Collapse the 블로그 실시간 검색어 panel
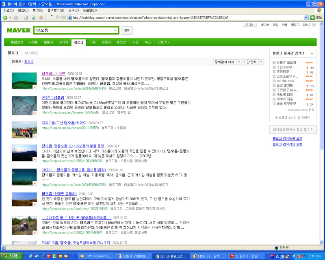325x260 pixels. coord(312,54)
